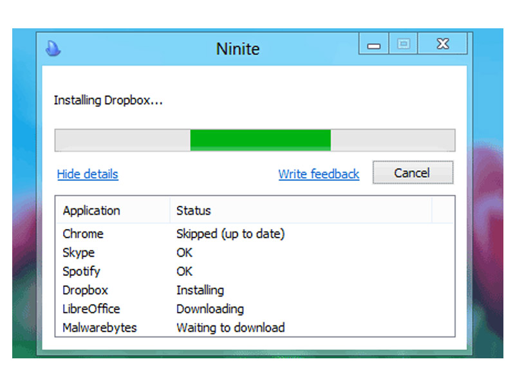Click the 'Waiting to download' status

(x=230, y=327)
